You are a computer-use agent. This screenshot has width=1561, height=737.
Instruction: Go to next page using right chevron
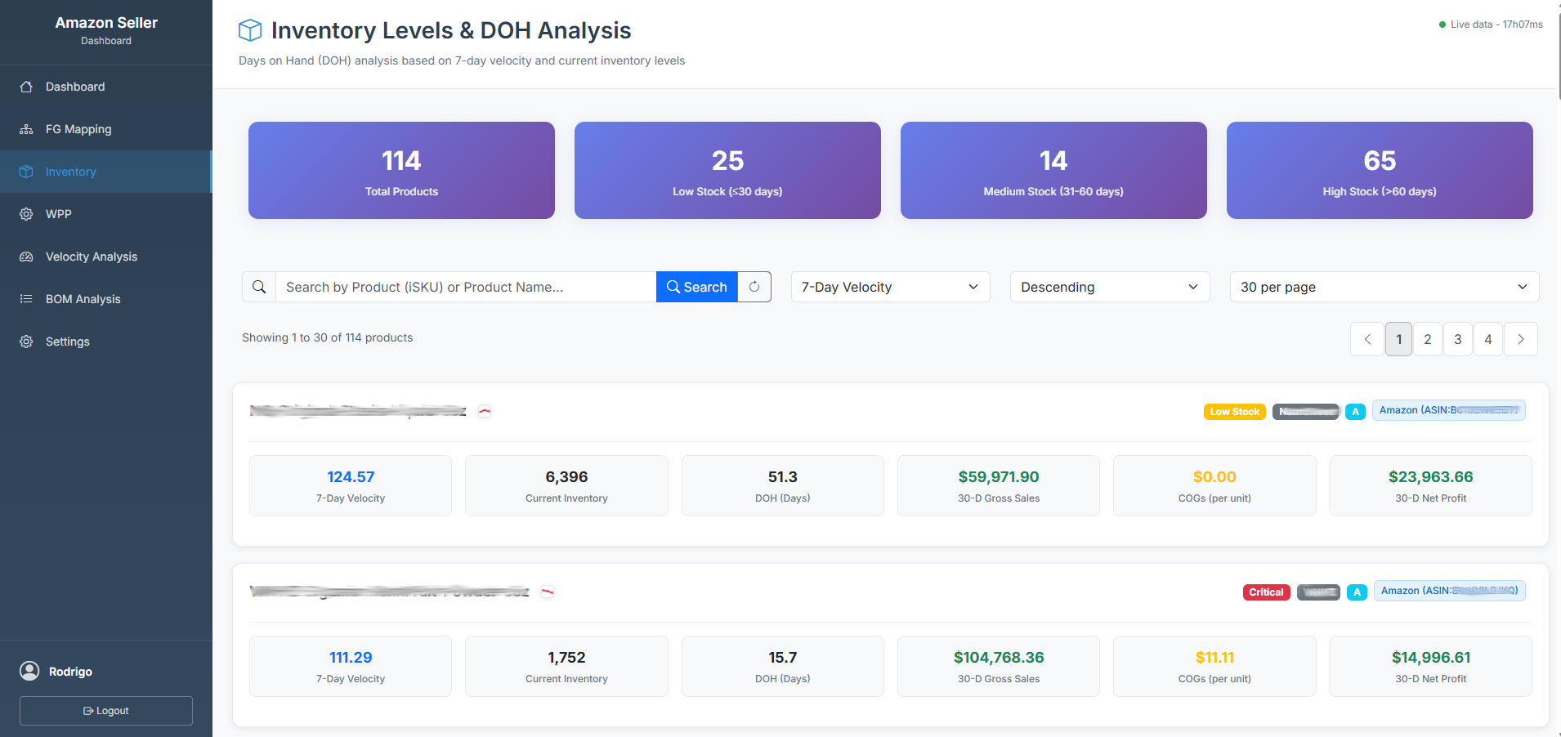pos(1520,338)
